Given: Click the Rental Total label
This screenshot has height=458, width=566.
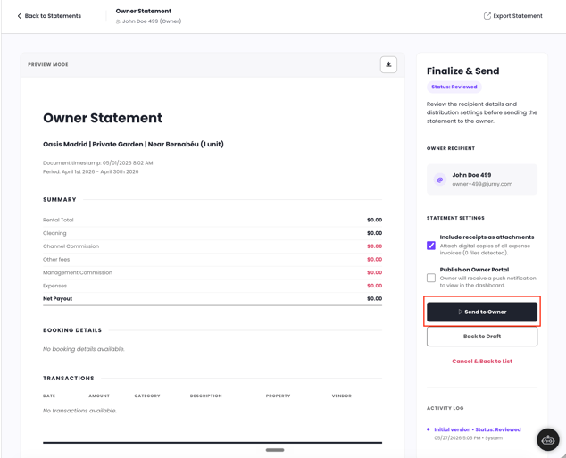Looking at the screenshot, I should click(x=58, y=220).
